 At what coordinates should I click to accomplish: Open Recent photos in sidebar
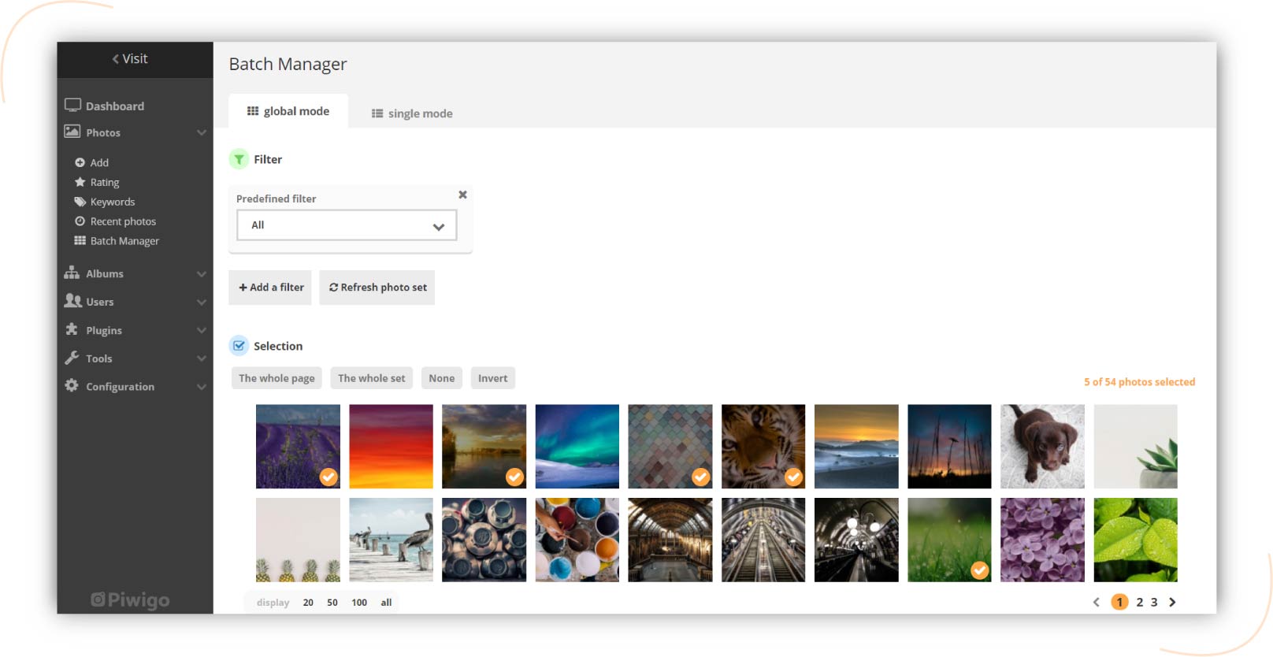123,221
